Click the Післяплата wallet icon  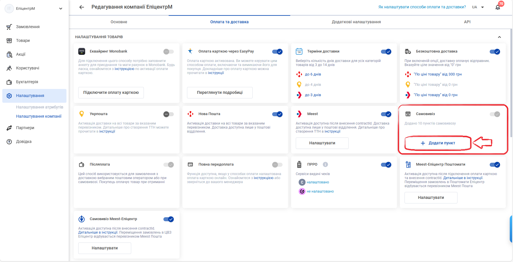pyautogui.click(x=82, y=164)
